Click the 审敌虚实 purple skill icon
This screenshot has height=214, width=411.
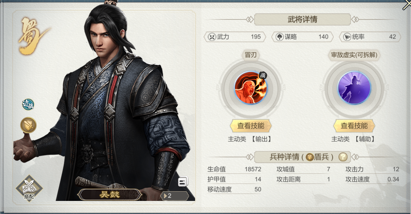pyautogui.click(x=354, y=88)
